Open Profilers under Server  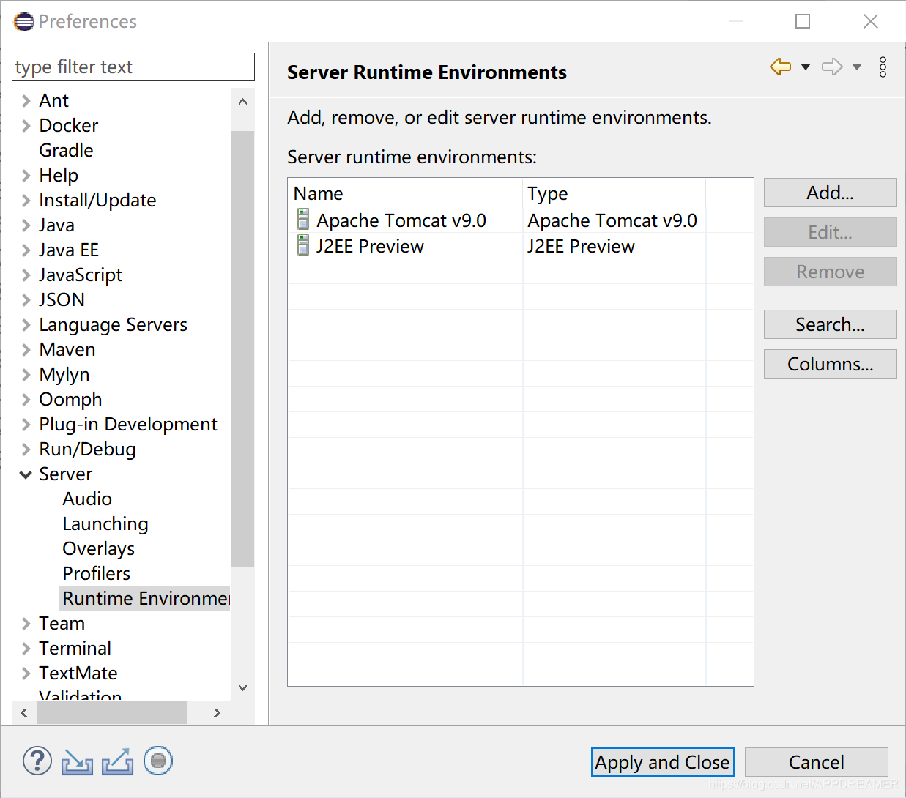tap(96, 573)
